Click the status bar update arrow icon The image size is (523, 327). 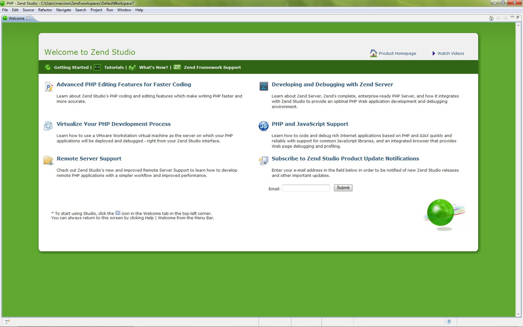(449, 321)
